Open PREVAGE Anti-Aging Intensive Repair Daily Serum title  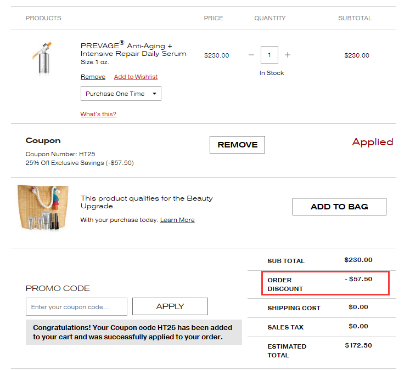[x=133, y=50]
